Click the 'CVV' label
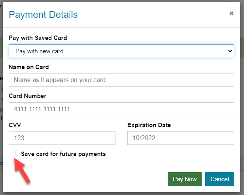Image resolution: width=244 pixels, height=195 pixels. [x=15, y=125]
